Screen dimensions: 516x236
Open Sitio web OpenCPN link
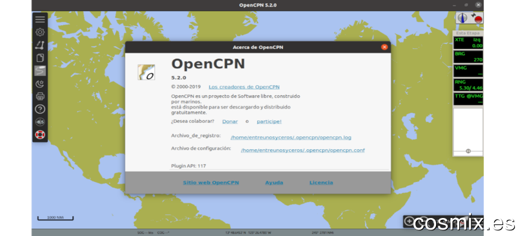[x=211, y=183]
